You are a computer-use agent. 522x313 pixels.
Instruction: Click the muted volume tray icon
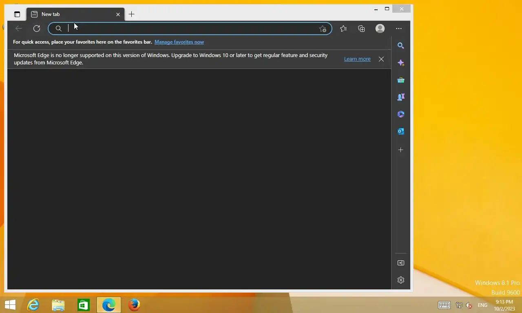(469, 305)
